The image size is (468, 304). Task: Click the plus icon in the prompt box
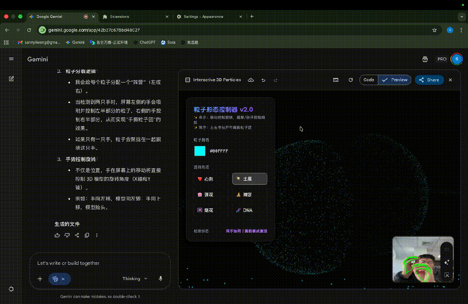click(40, 279)
